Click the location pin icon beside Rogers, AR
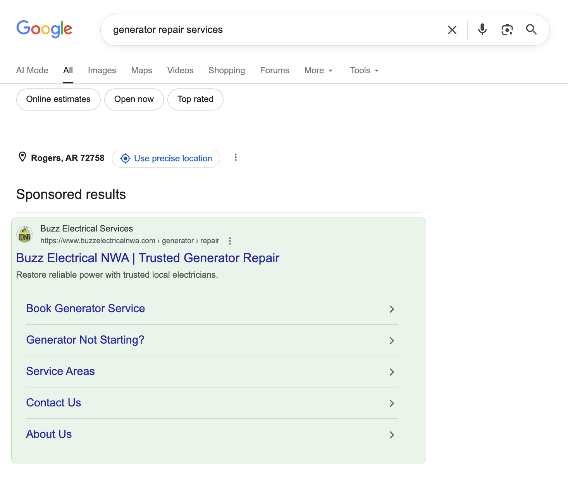Image resolution: width=568 pixels, height=477 pixels. pyautogui.click(x=22, y=157)
